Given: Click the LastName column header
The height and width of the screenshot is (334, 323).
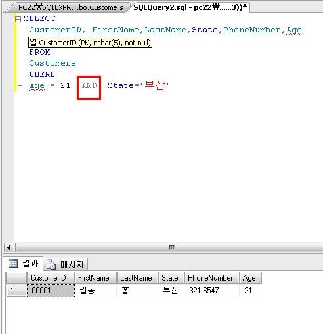Looking at the screenshot, I should point(137,278).
